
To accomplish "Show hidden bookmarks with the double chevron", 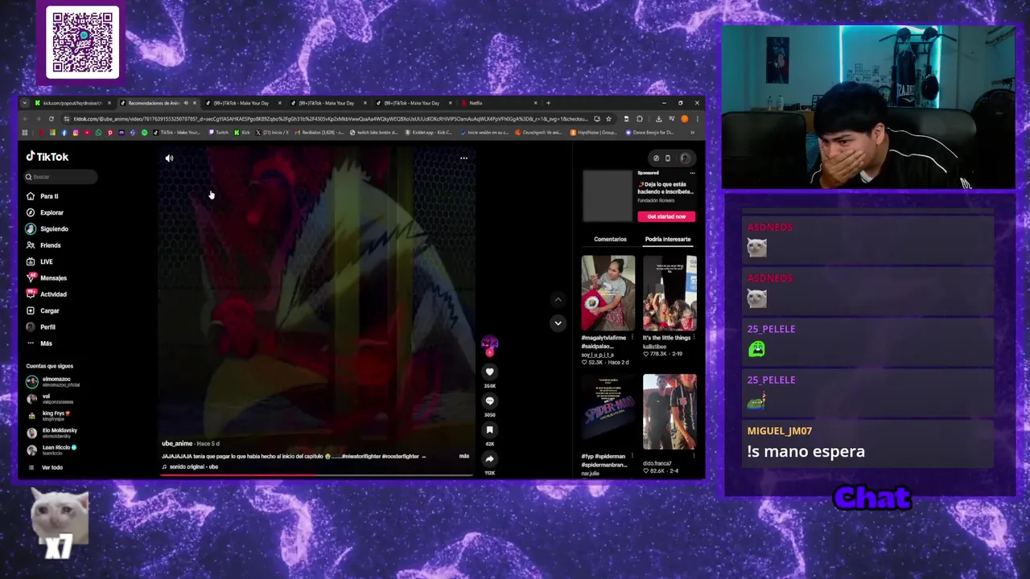I will tap(692, 133).
